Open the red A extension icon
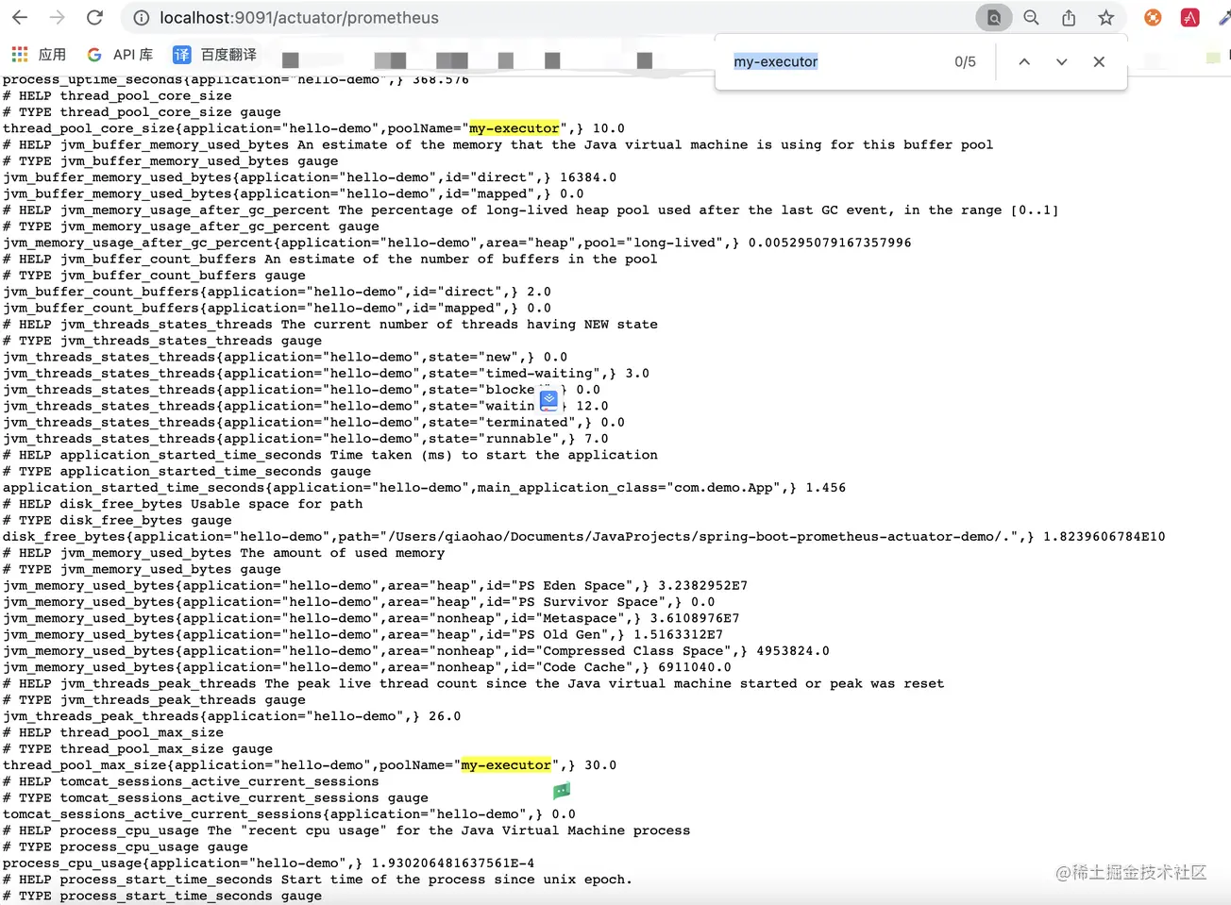The height and width of the screenshot is (905, 1231). click(x=1189, y=17)
